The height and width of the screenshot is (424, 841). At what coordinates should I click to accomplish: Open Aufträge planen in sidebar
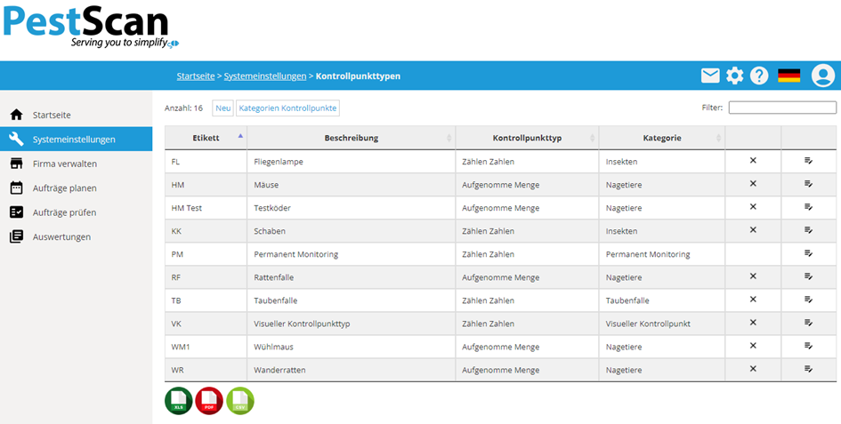(77, 188)
